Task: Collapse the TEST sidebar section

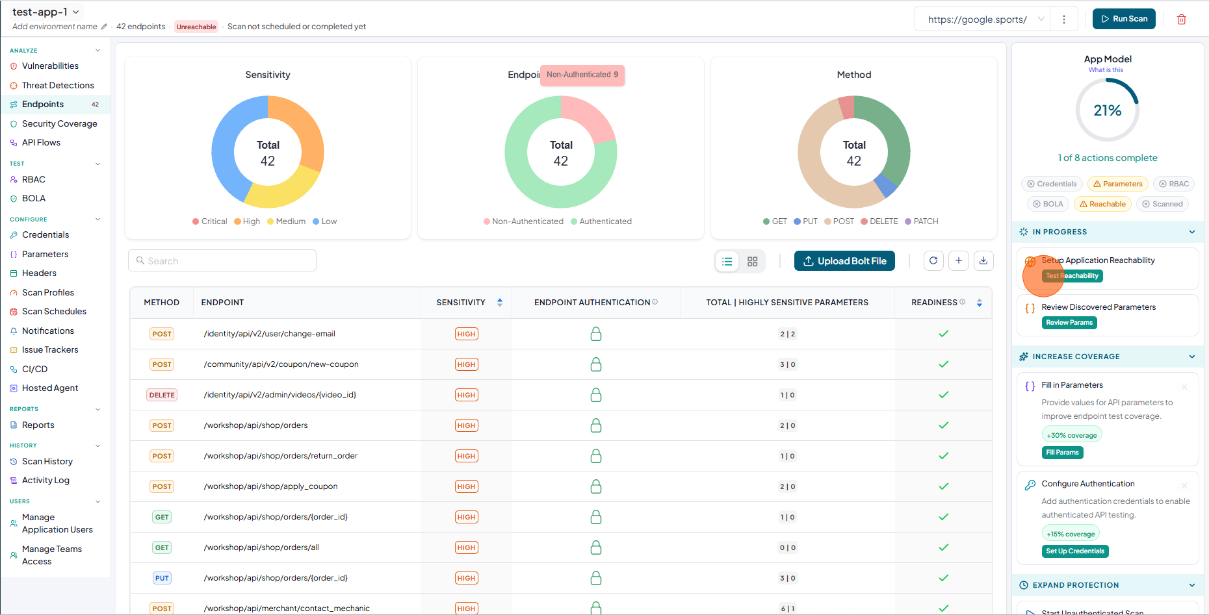Action: 97,164
